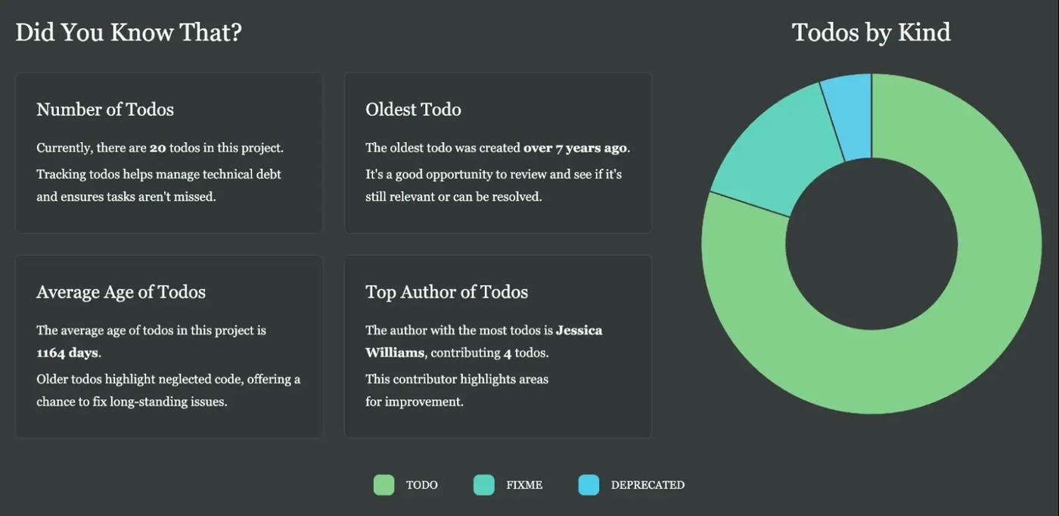This screenshot has width=1059, height=516.
Task: Click the "Todos by Kind" chart title
Action: click(x=871, y=33)
